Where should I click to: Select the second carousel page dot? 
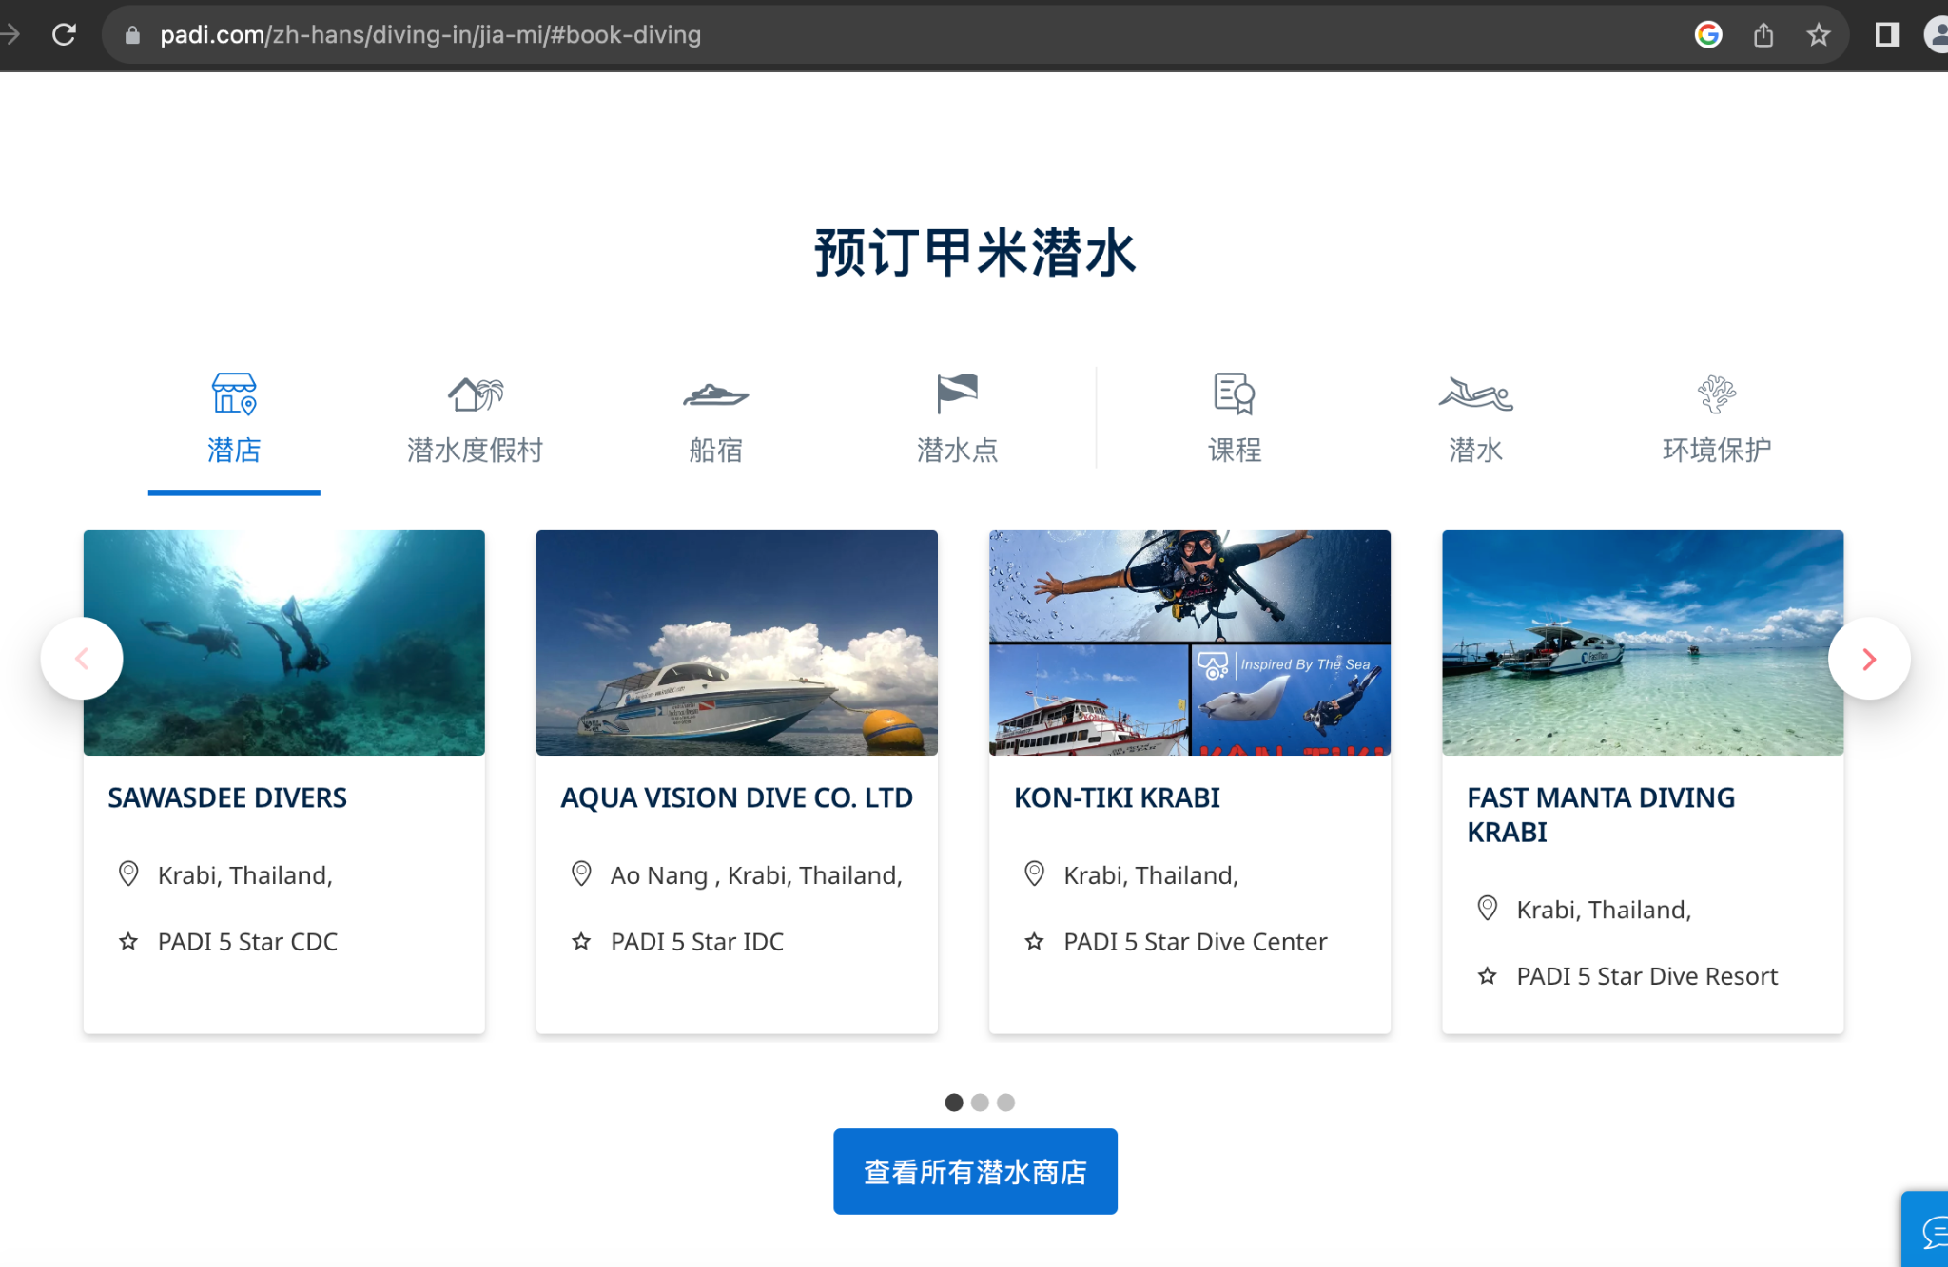[980, 1103]
